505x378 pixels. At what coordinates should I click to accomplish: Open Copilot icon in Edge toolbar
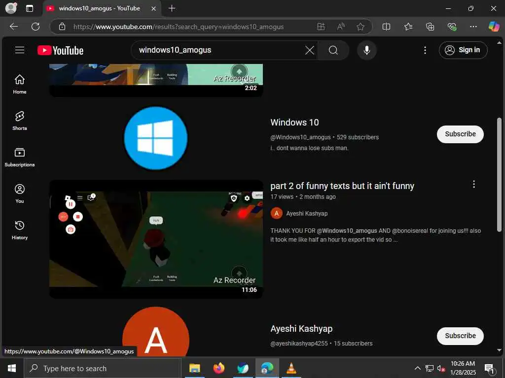tap(494, 27)
